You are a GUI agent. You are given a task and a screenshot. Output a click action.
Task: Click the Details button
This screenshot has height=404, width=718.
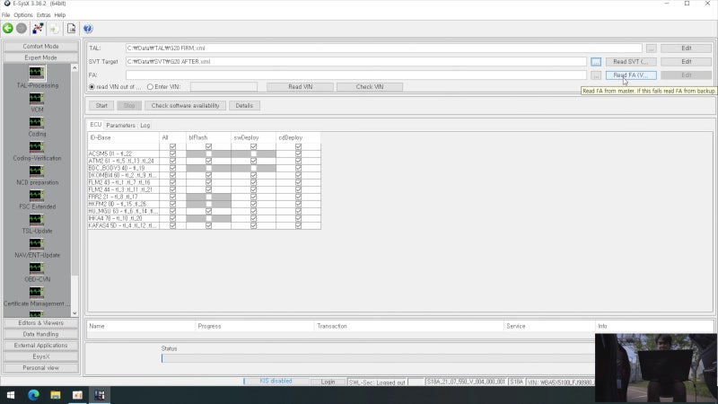(244, 105)
